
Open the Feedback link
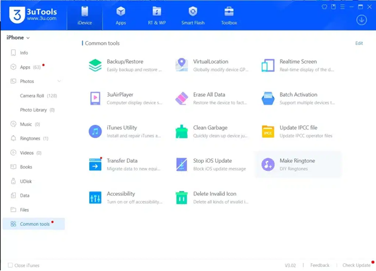[319, 265]
